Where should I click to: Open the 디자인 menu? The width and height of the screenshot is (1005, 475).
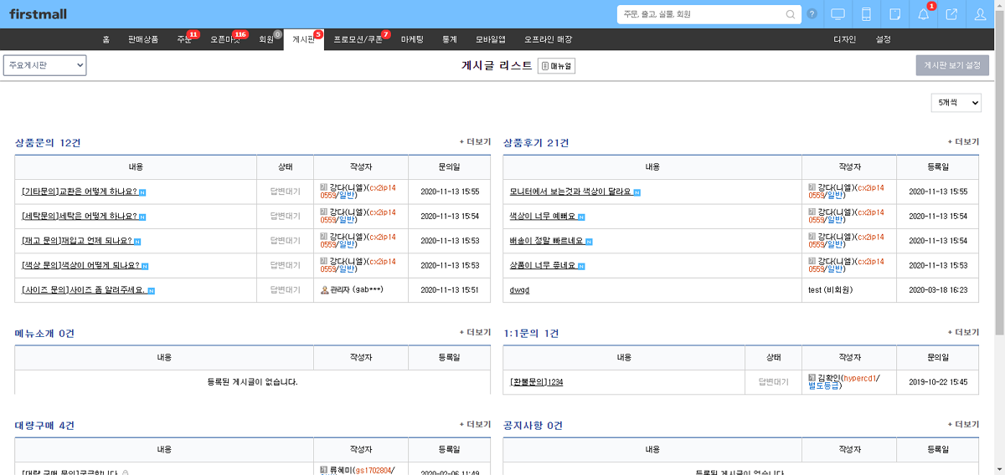coord(844,39)
